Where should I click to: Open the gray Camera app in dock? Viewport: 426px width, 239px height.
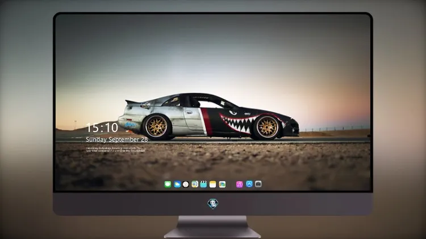(x=258, y=184)
